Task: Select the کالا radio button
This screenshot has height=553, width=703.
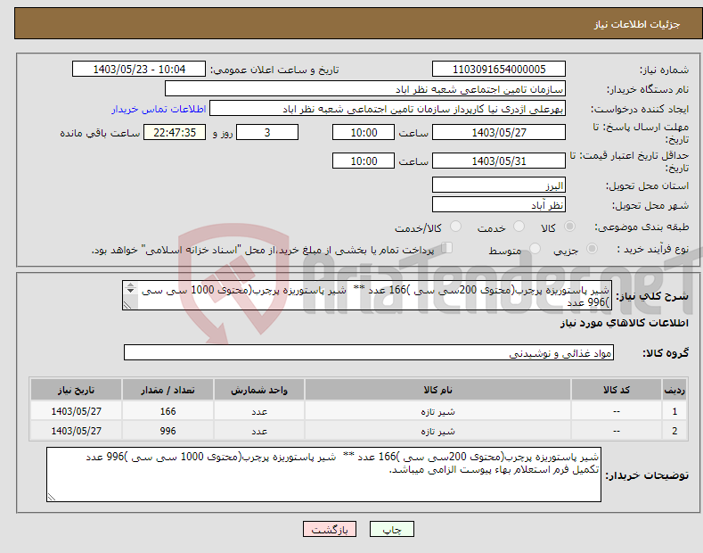Action: pos(569,227)
